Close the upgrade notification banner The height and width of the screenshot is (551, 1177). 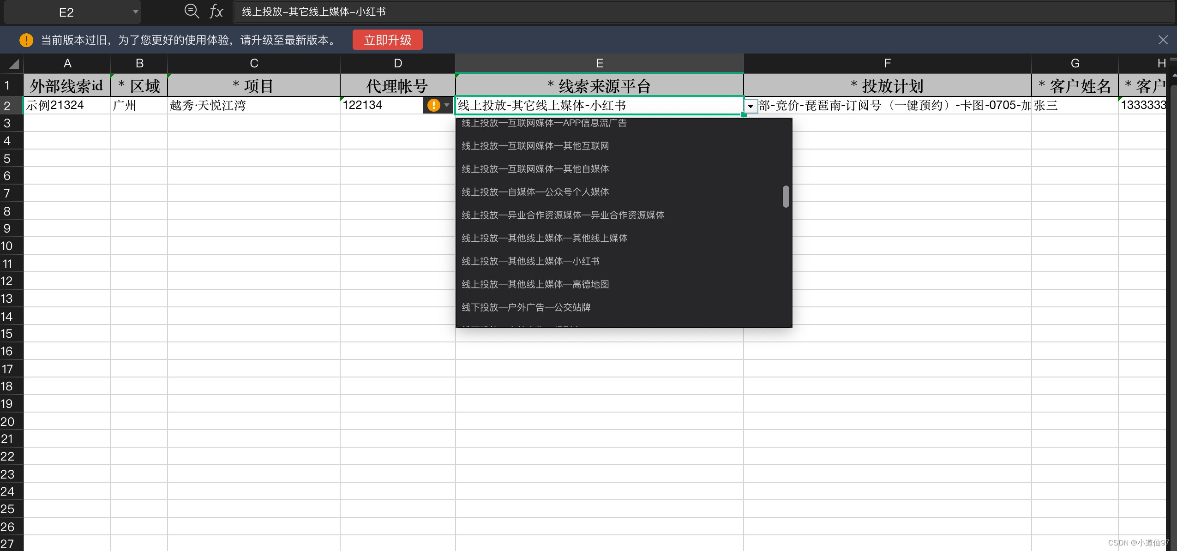[1163, 40]
